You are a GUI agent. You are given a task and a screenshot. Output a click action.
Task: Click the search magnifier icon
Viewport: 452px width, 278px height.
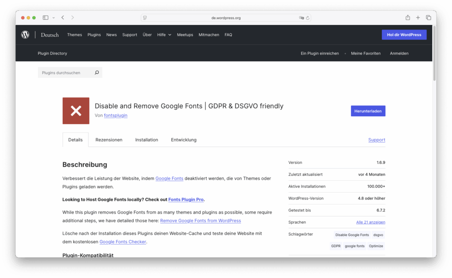click(x=97, y=73)
